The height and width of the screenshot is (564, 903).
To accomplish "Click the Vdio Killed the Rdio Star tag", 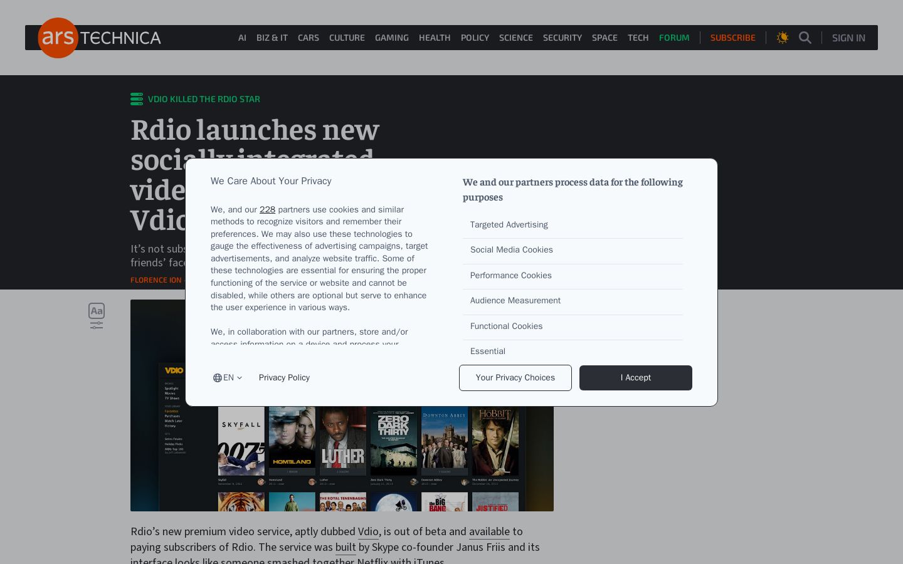I will (204, 99).
